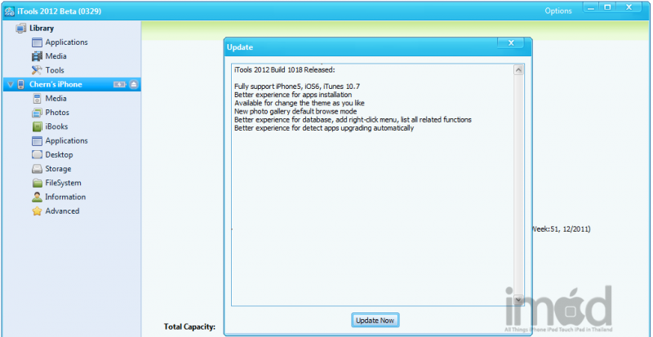Open the Advanced section
The height and width of the screenshot is (337, 653).
[62, 211]
